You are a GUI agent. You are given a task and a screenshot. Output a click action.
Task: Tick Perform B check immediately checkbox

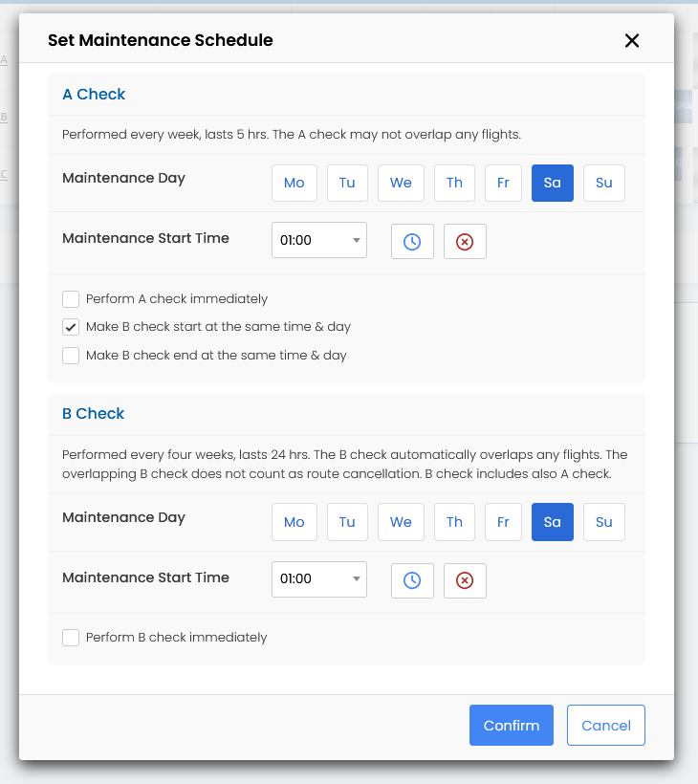[x=71, y=638]
